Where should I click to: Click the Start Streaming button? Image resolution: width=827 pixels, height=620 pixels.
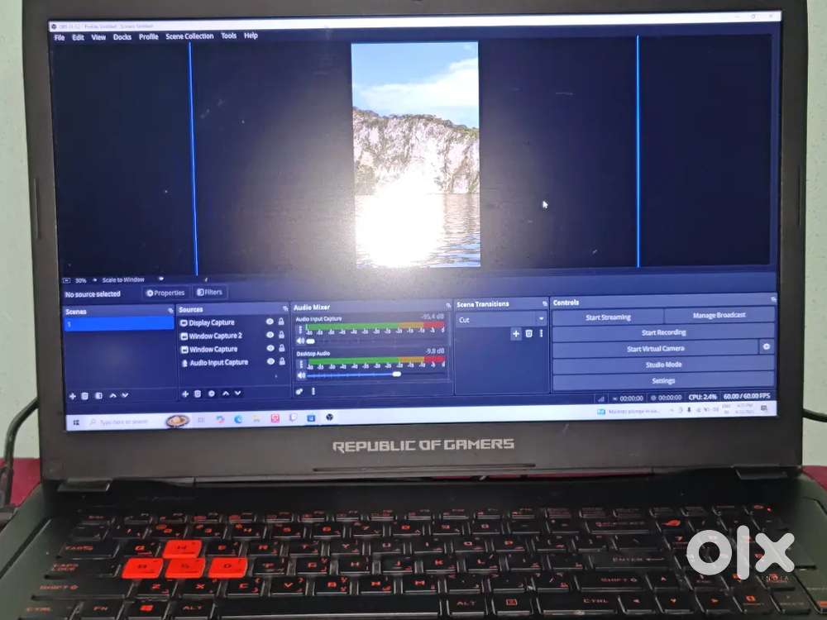[608, 317]
